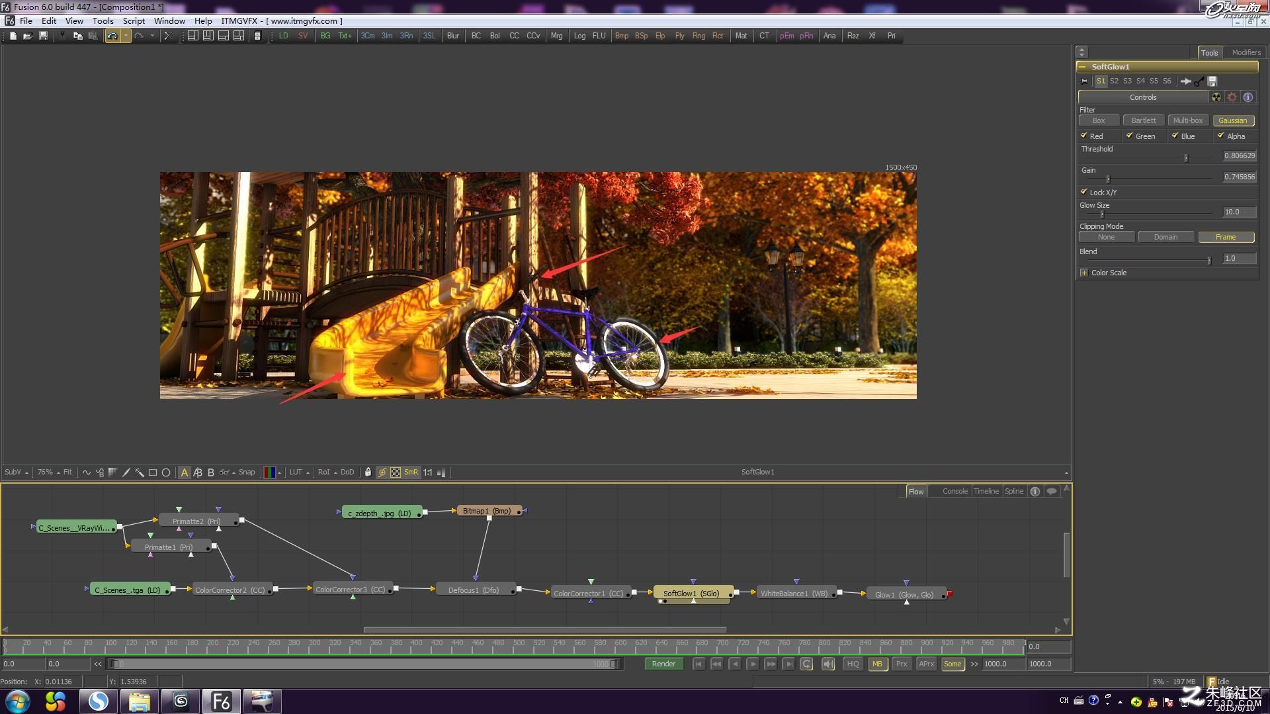Viewport: 1270px width, 714px height.
Task: Click the viewer lock padlock icon
Action: 368,472
